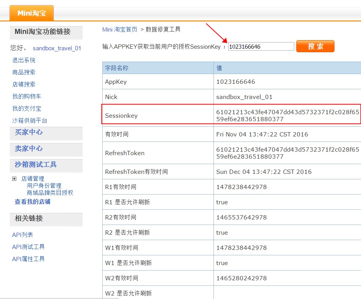
Task: Click the Sessionkey field name cell
Action: (x=158, y=115)
